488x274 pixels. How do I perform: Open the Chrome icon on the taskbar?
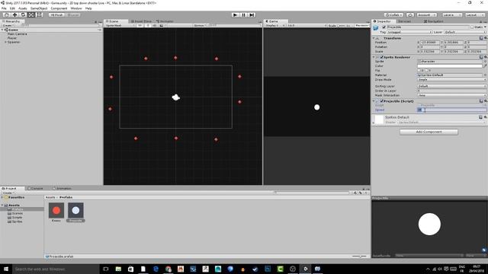point(168,269)
